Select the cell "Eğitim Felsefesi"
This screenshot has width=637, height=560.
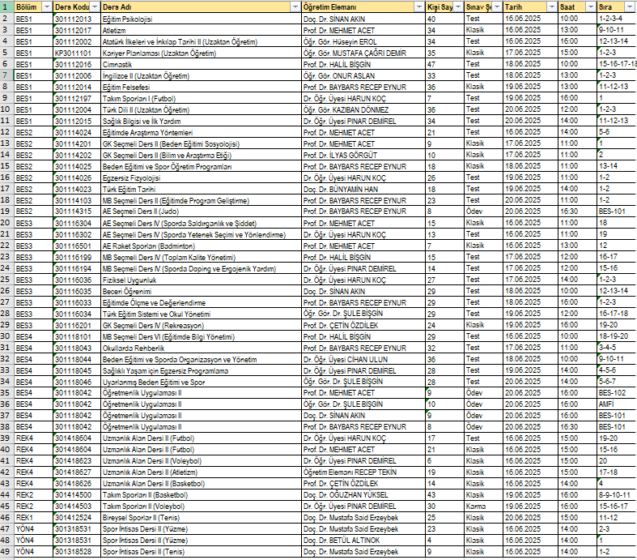[x=201, y=87]
